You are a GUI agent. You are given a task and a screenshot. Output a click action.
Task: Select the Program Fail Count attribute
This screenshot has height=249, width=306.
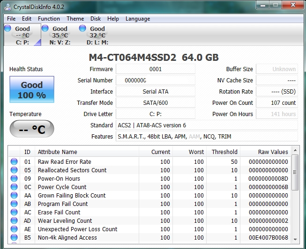coord(149,204)
